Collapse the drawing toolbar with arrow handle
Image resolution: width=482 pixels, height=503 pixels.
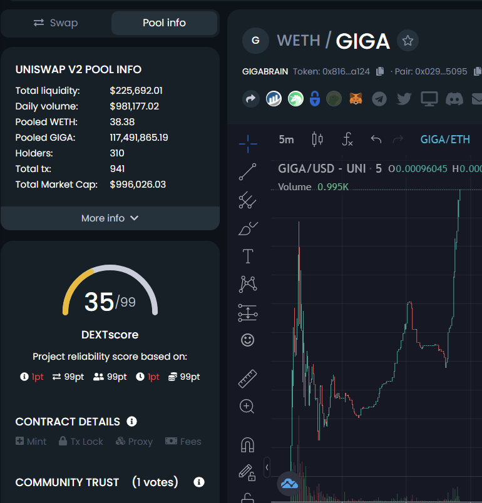[x=267, y=468]
